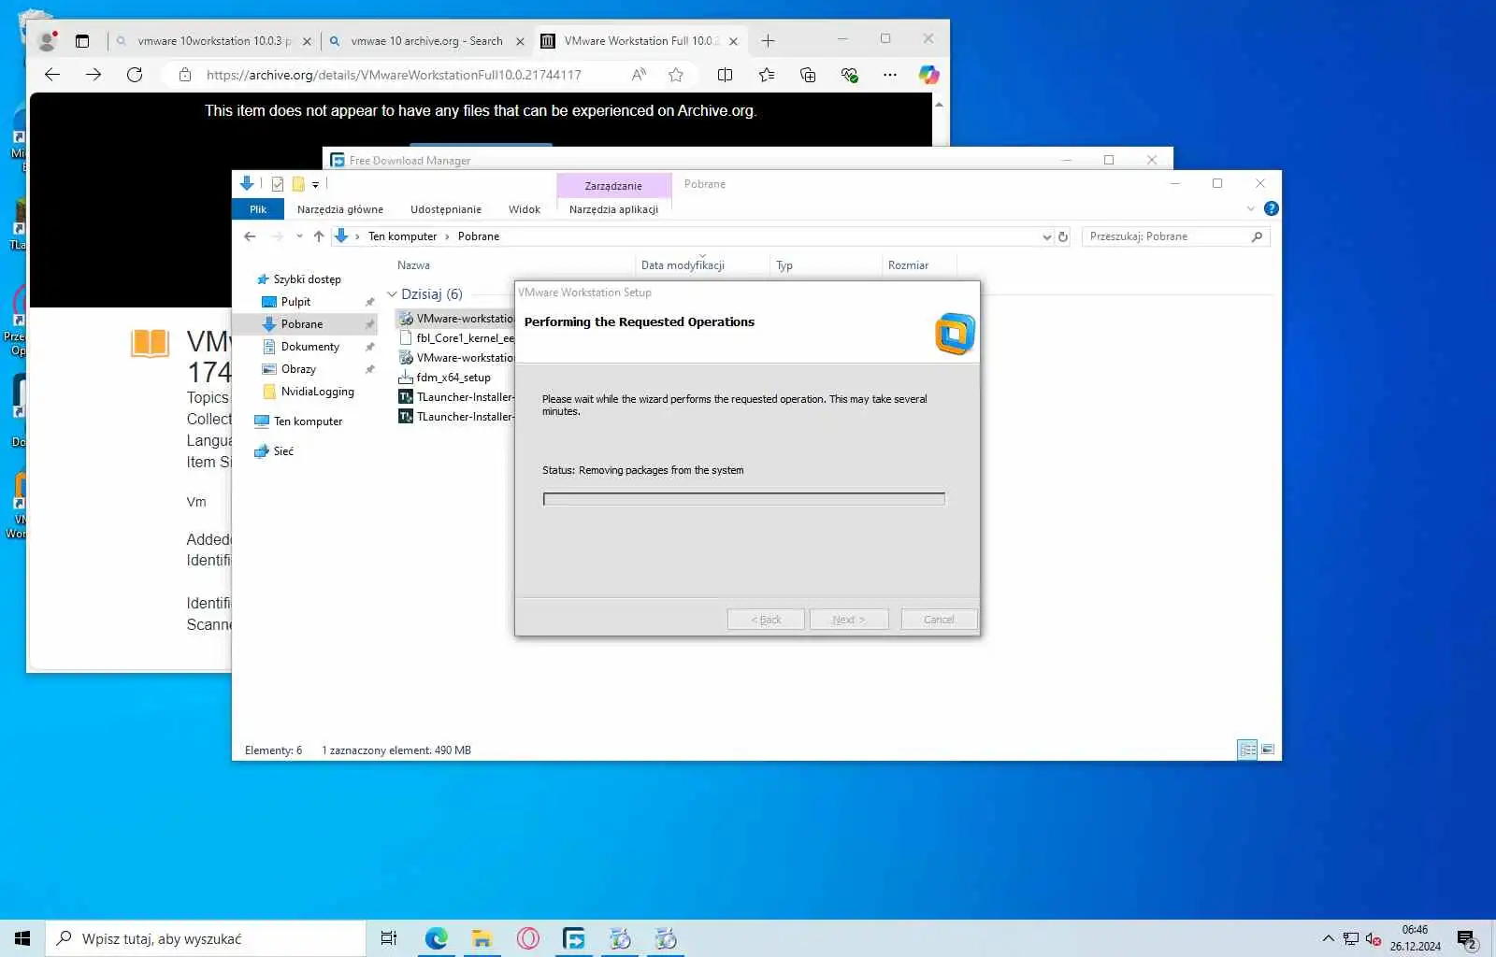Image resolution: width=1496 pixels, height=957 pixels.
Task: Switch to the vmware 10workstation 10.0.3 tab
Action: [x=213, y=41]
